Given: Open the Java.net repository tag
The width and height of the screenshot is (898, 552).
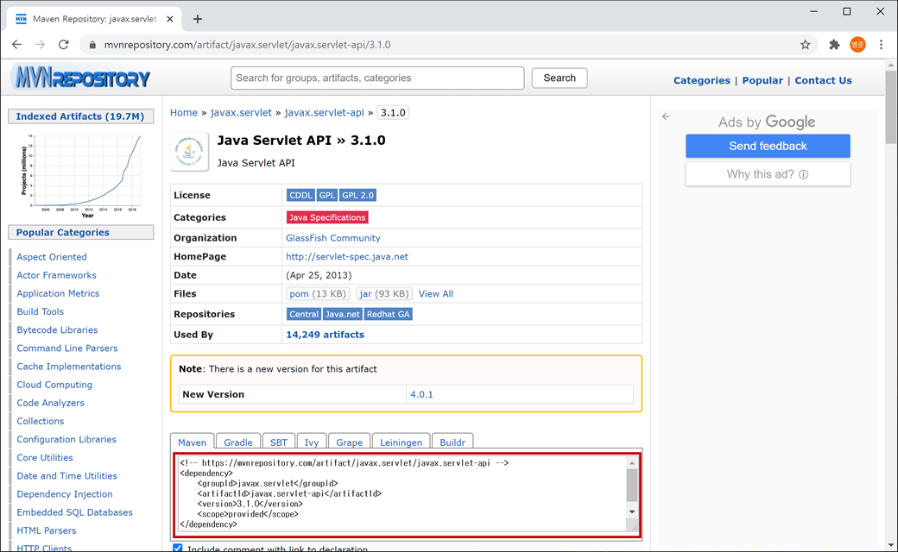Looking at the screenshot, I should tap(343, 314).
